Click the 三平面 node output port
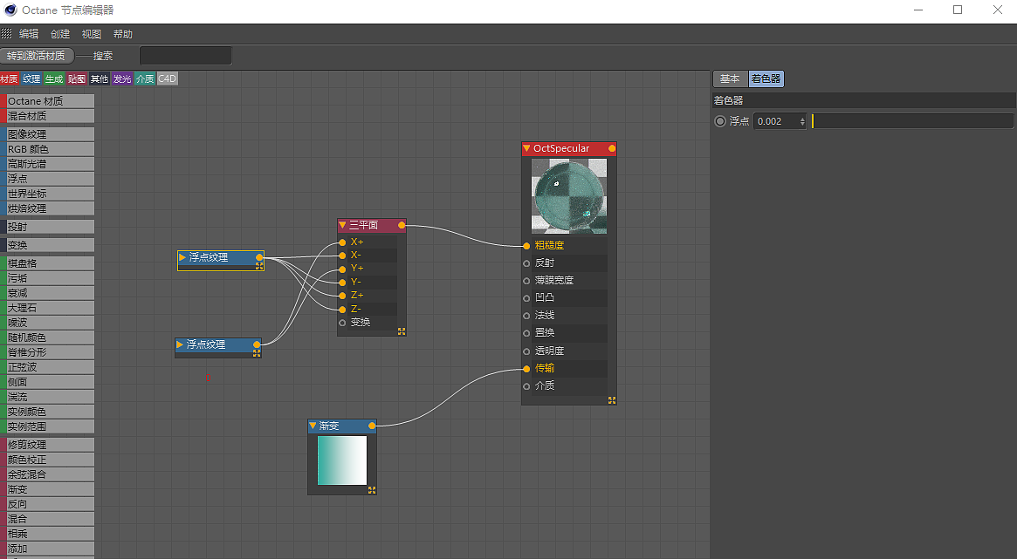This screenshot has height=559, width=1017. [x=402, y=225]
